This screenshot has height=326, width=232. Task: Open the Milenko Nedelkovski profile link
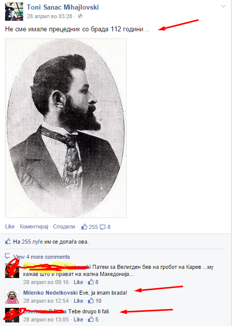pos(50,293)
